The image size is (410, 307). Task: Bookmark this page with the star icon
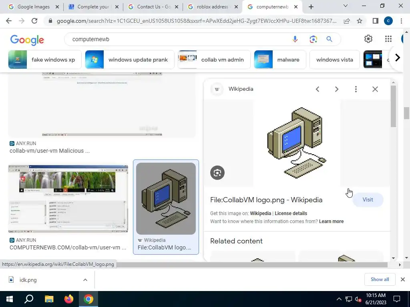point(360,21)
